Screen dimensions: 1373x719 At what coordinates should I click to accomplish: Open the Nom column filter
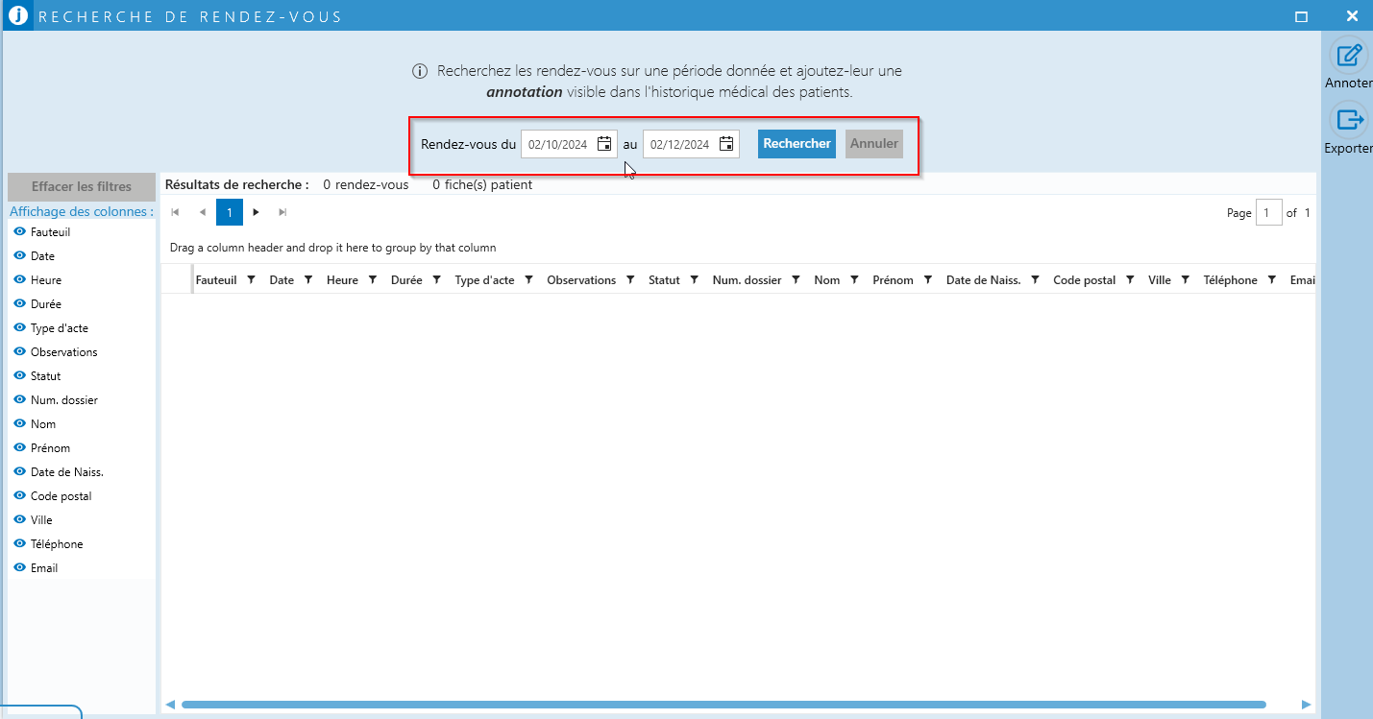pyautogui.click(x=854, y=280)
